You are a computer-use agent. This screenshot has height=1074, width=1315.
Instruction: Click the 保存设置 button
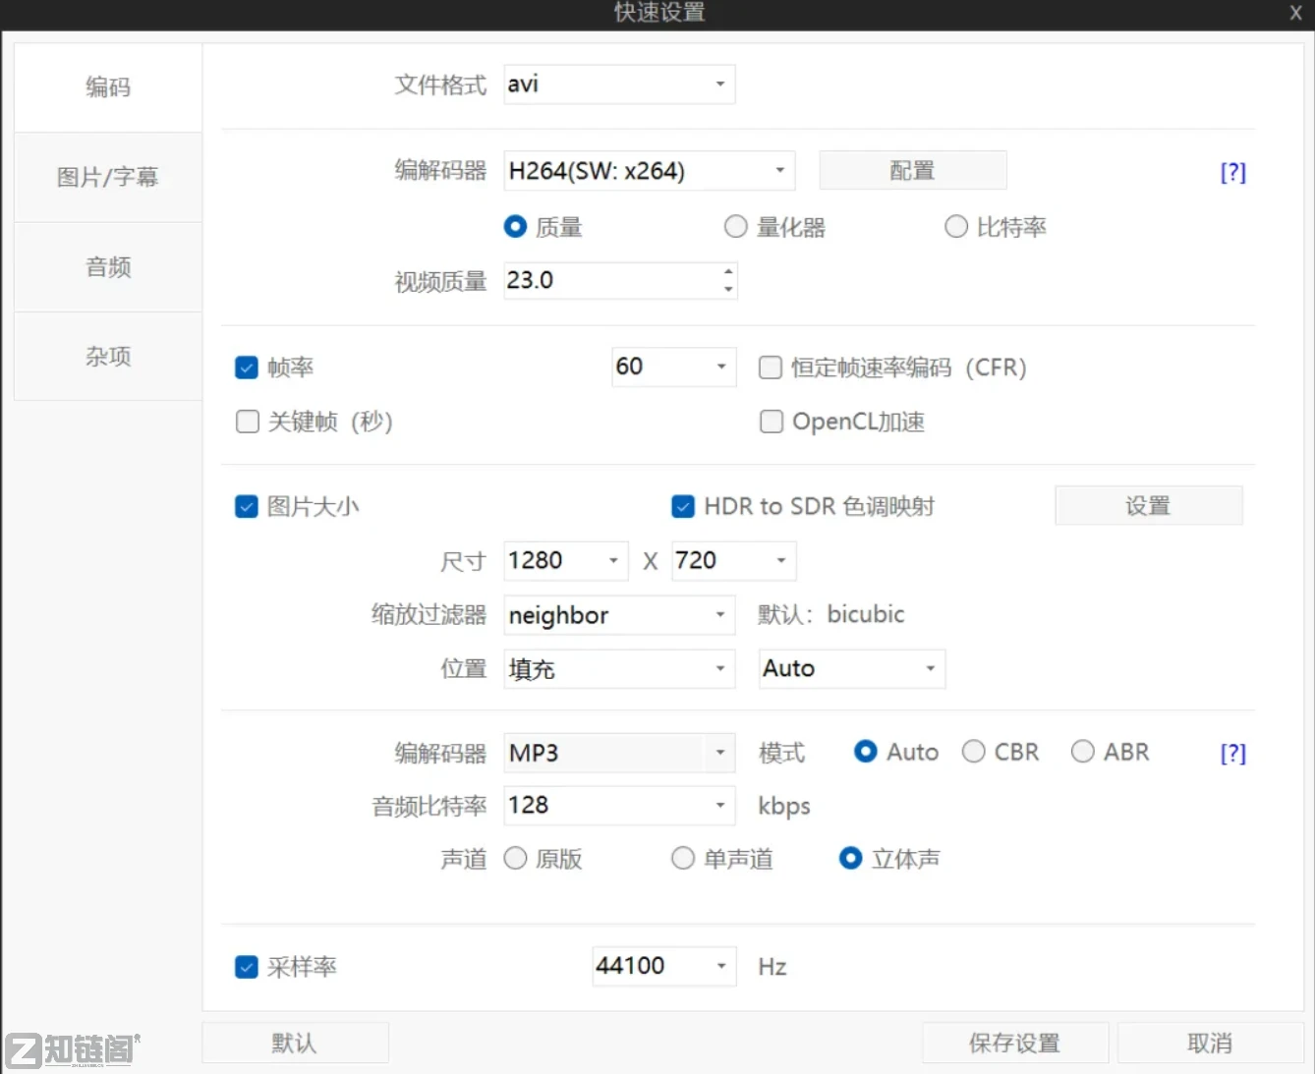(x=1014, y=1043)
